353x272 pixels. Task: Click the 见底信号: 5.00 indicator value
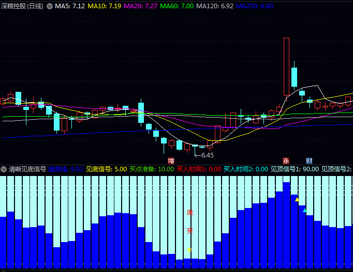pos(106,169)
